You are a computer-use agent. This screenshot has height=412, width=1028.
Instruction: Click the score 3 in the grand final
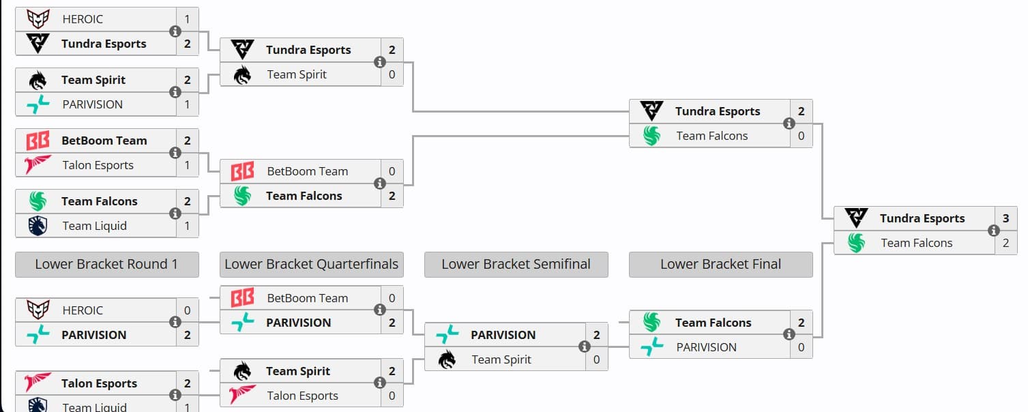(x=1007, y=218)
